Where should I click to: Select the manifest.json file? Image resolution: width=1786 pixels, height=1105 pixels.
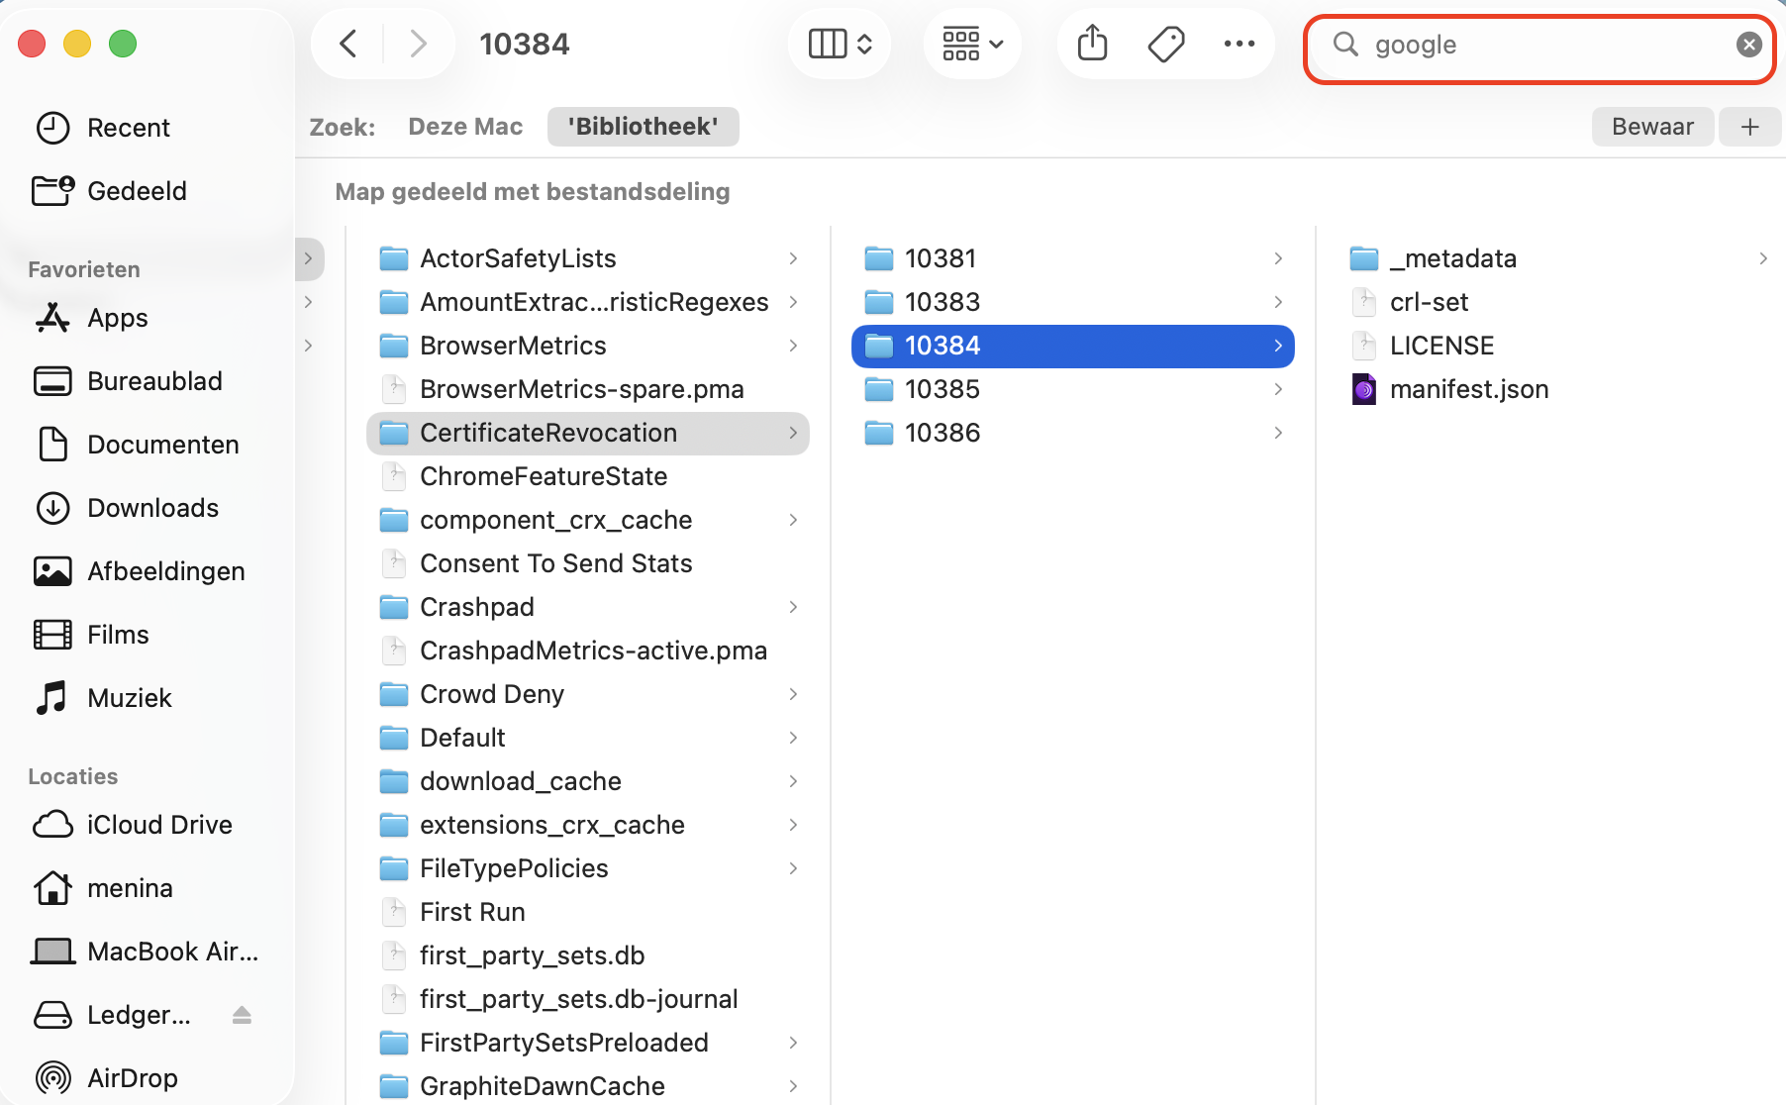point(1469,388)
